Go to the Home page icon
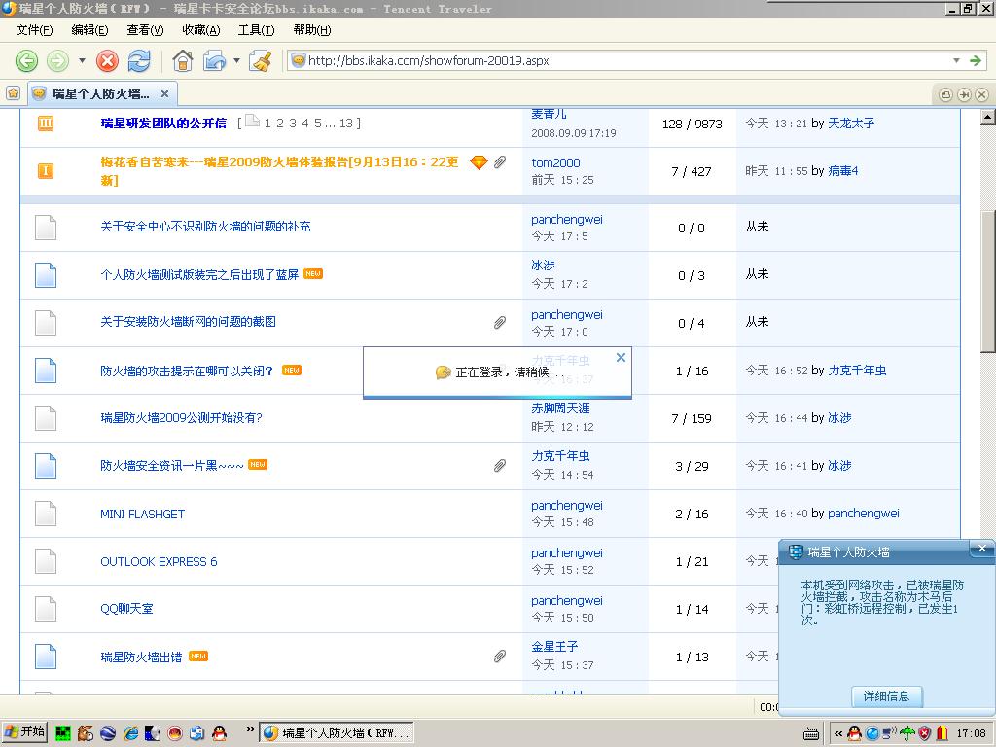996x747 pixels. point(182,61)
